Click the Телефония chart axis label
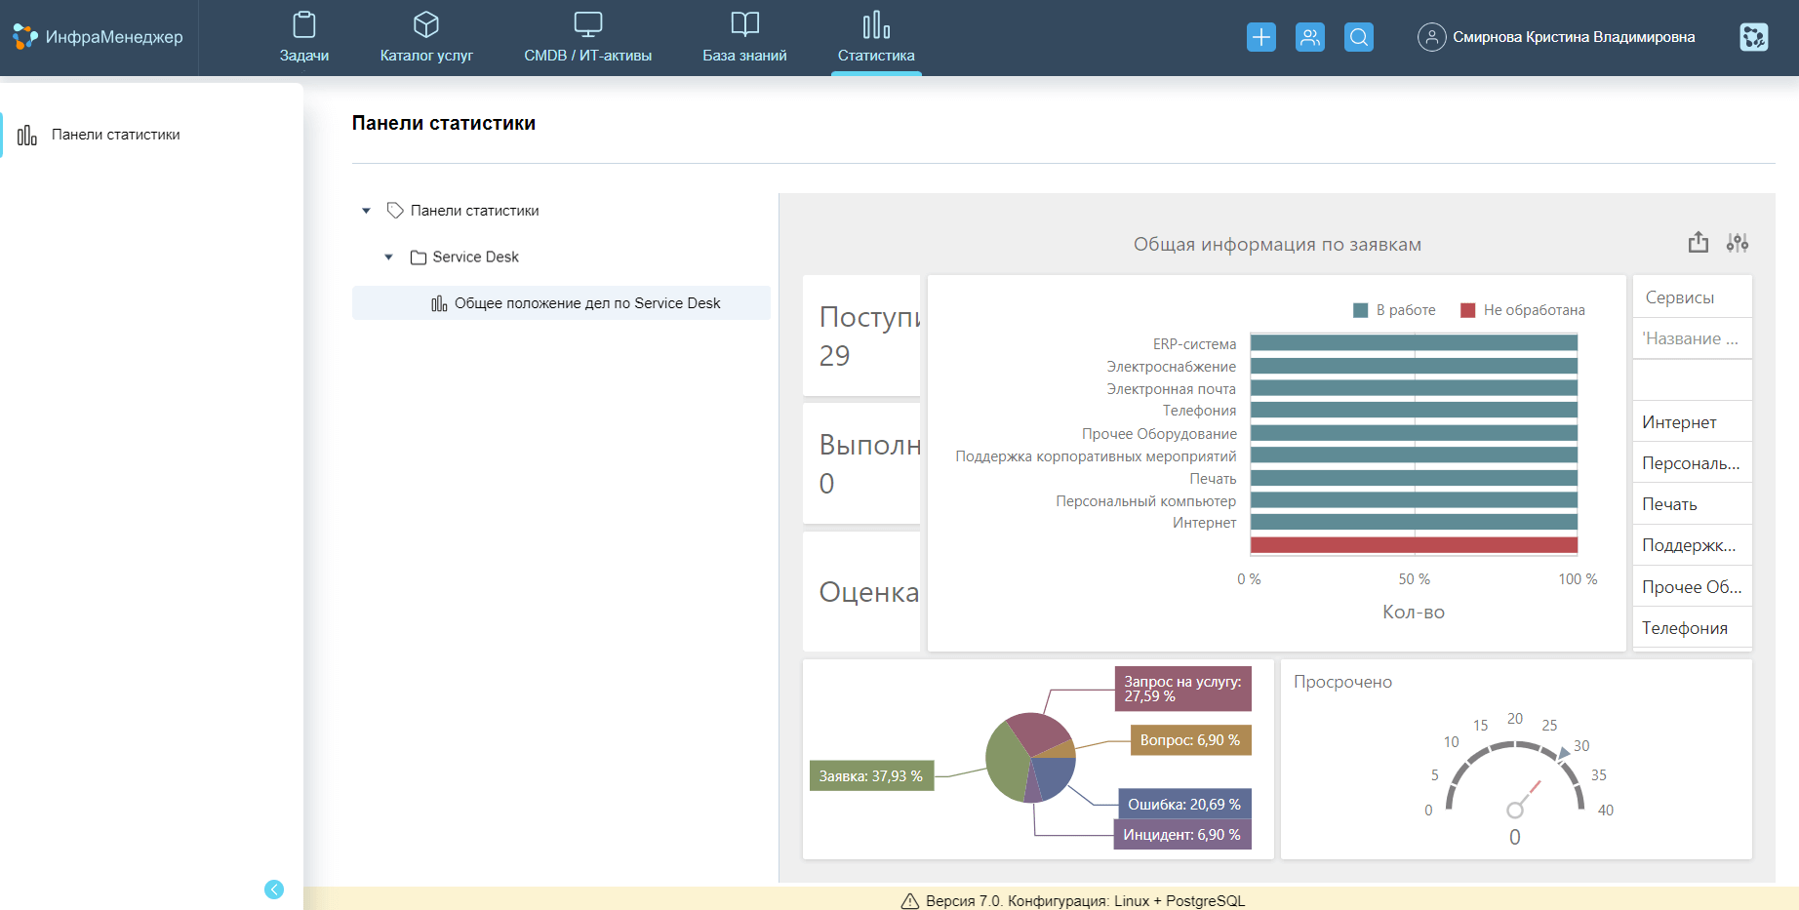The image size is (1799, 910). coord(1199,411)
